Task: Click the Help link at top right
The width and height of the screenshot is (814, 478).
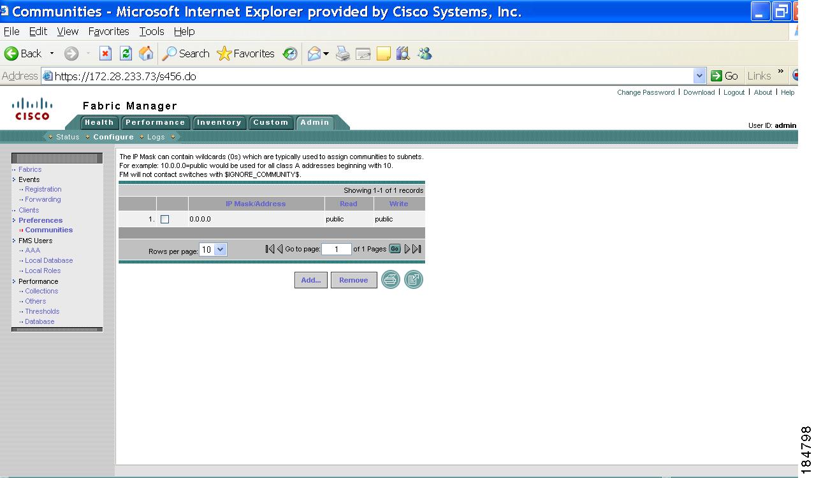Action: point(788,92)
